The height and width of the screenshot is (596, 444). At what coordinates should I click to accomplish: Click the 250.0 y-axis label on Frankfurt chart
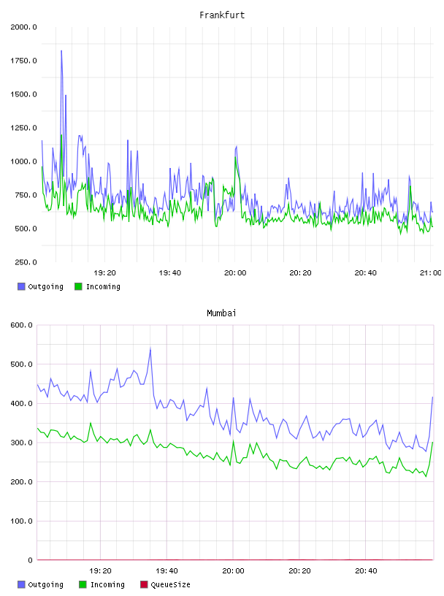[x=26, y=262]
